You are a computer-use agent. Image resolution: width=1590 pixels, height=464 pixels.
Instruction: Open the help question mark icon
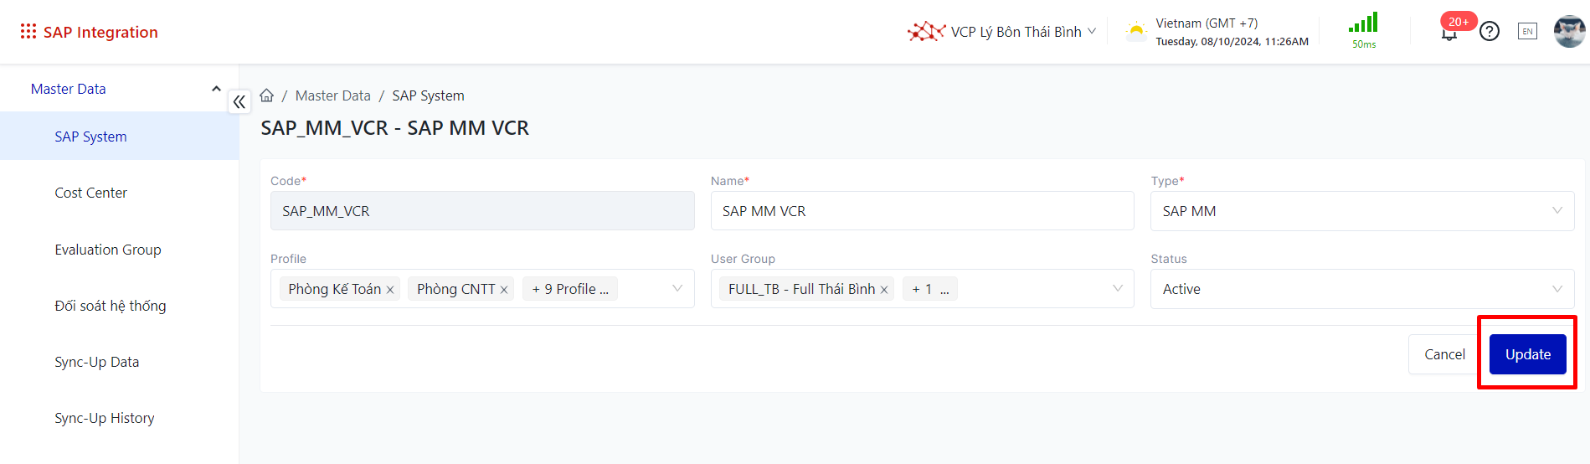pyautogui.click(x=1489, y=32)
